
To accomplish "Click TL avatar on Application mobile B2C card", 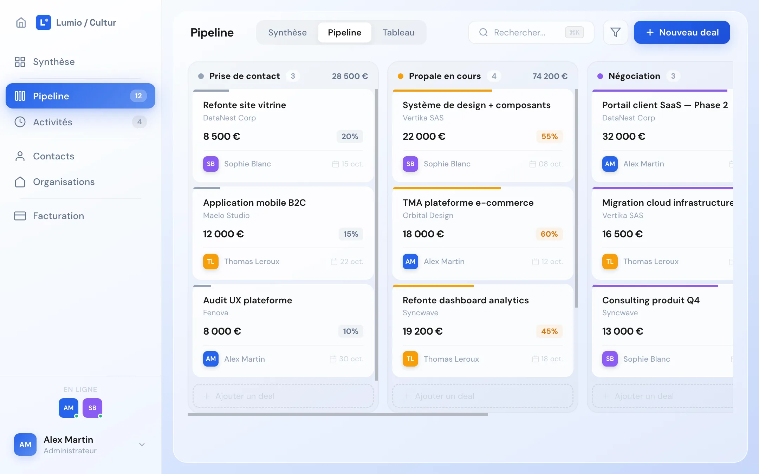I will (x=211, y=262).
